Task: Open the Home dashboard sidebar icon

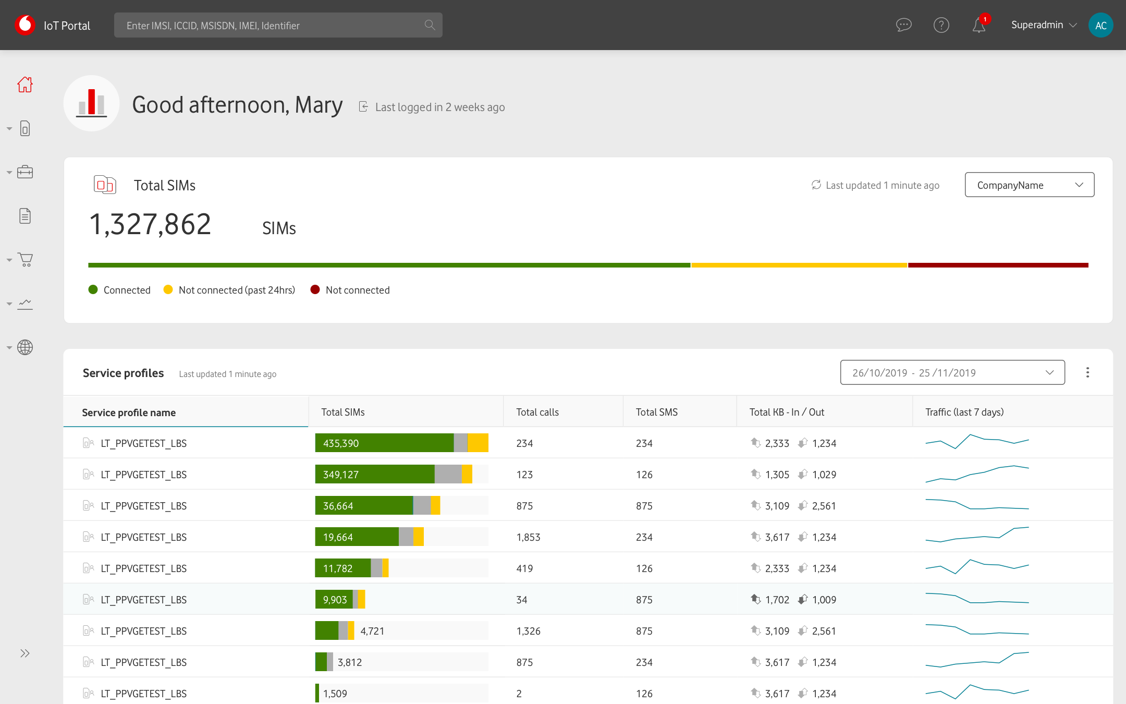Action: coord(25,84)
